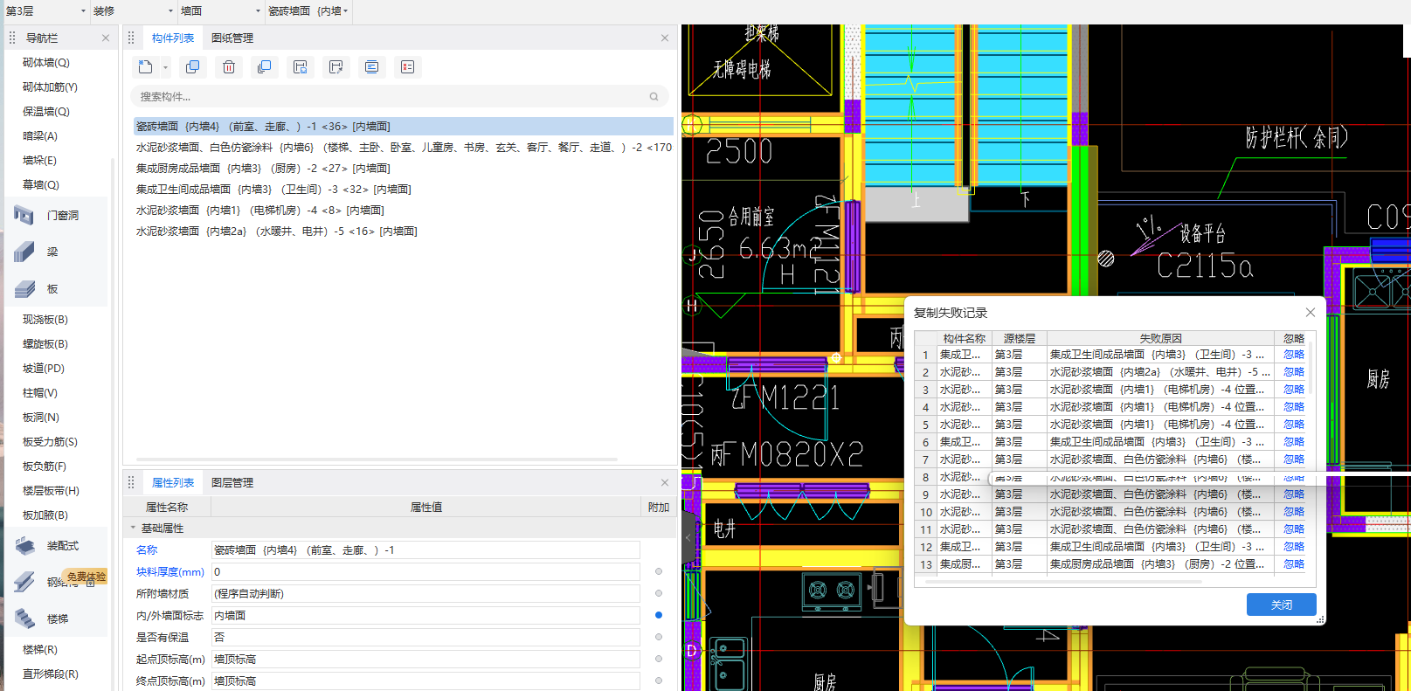Click the 名称 property link
This screenshot has width=1411, height=691.
[147, 549]
